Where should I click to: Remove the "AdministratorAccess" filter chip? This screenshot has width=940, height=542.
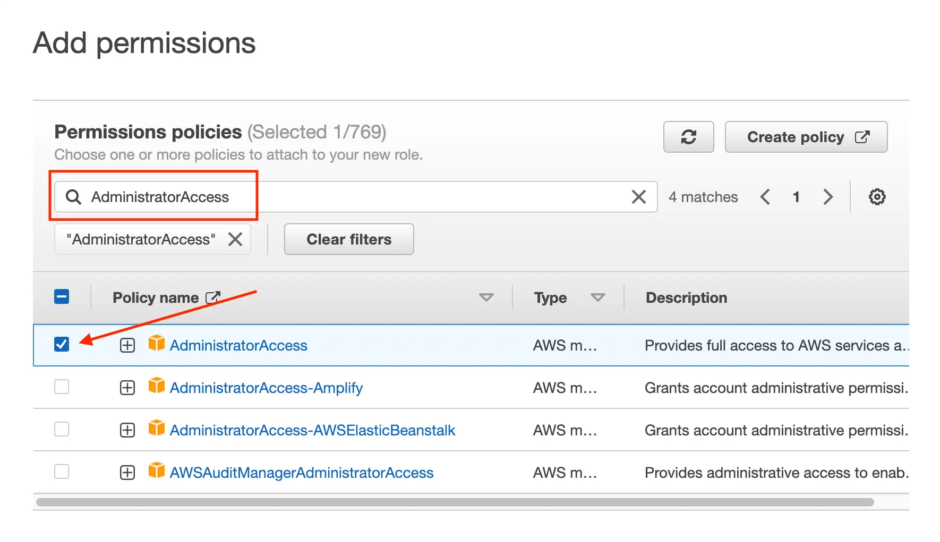[235, 239]
